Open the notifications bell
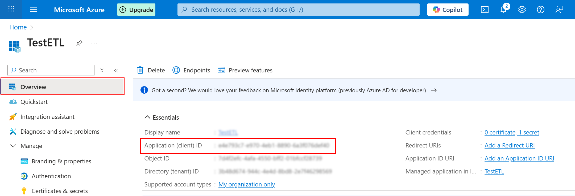 pos(503,10)
